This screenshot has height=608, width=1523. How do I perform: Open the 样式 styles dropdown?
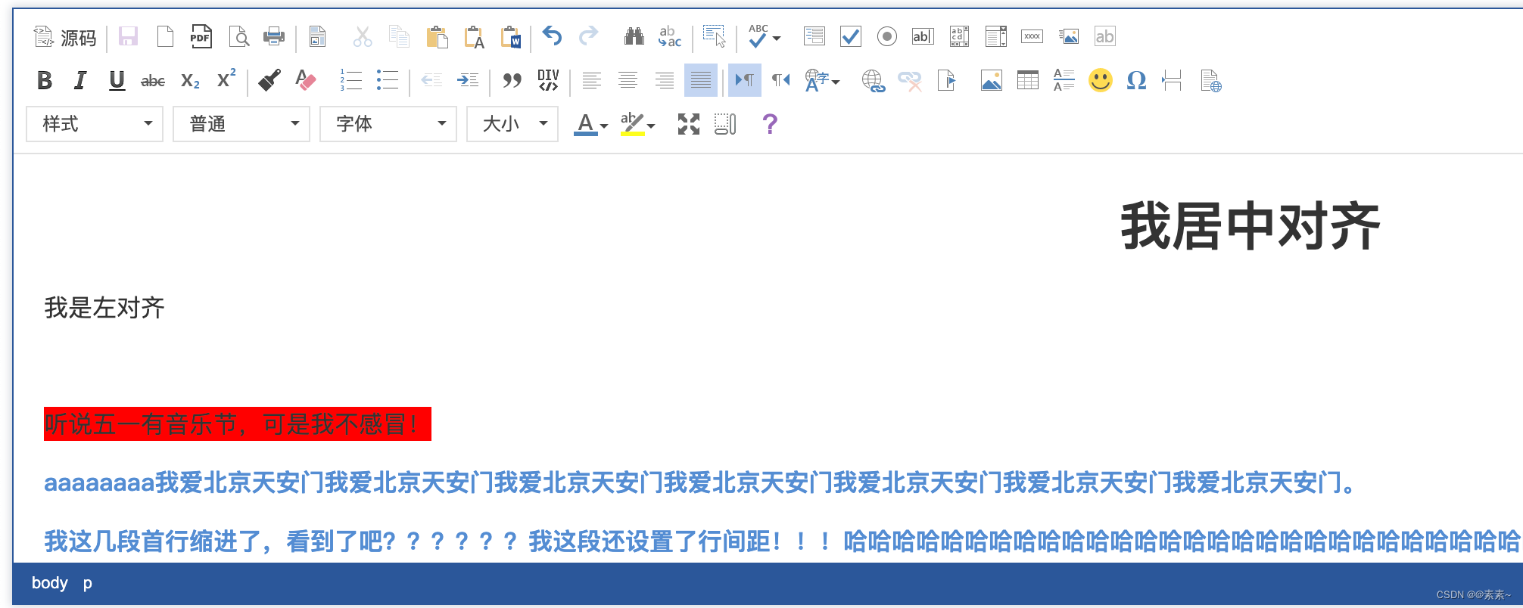point(95,124)
